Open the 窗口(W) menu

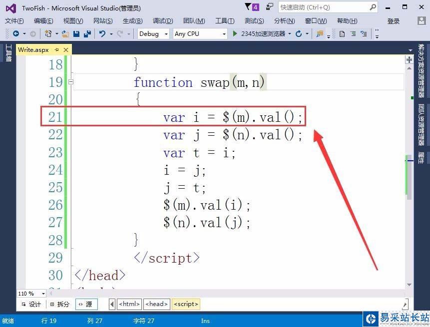click(x=316, y=21)
